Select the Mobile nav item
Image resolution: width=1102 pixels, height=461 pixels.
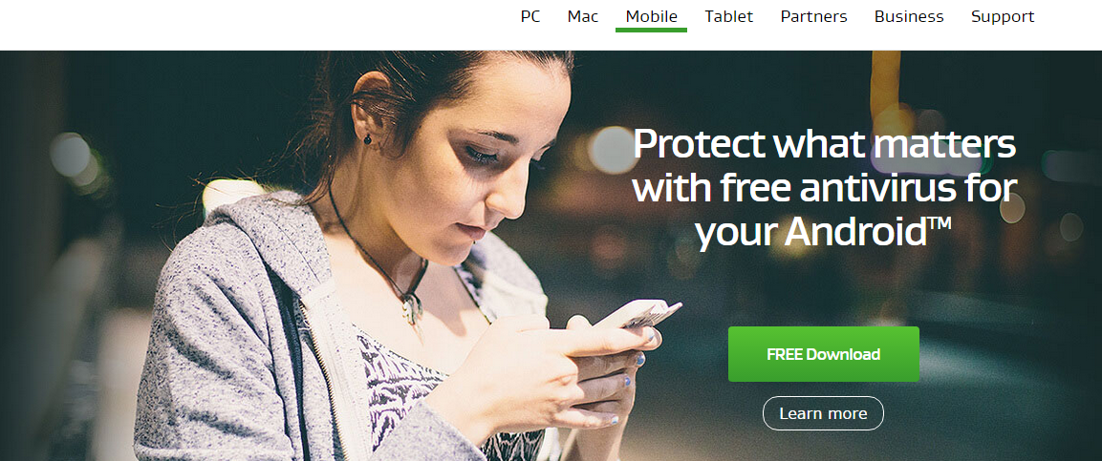[652, 16]
